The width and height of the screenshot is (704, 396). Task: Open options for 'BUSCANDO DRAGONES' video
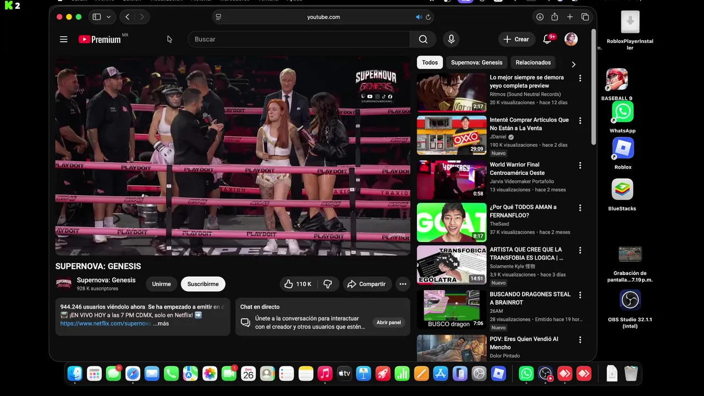coord(580,295)
